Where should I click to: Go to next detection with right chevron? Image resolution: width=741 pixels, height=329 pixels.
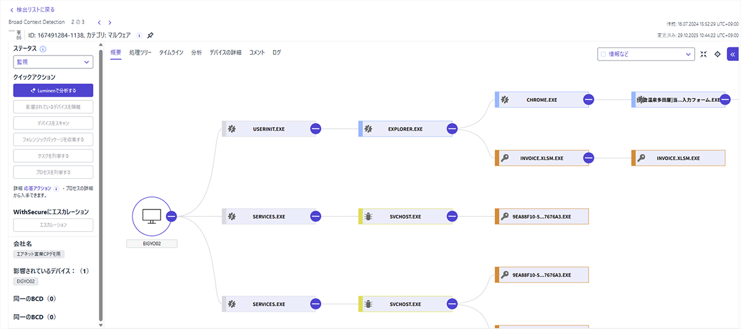click(x=110, y=22)
